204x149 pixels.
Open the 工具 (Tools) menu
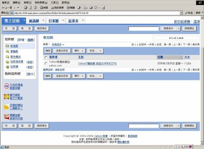54,2
